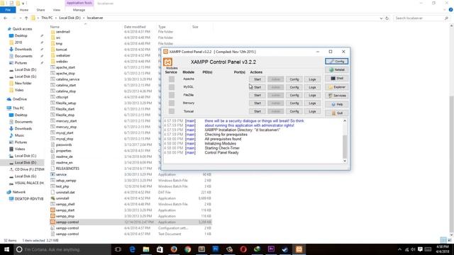Open Config for the FileZilla module
The image size is (454, 255).
pos(294,95)
